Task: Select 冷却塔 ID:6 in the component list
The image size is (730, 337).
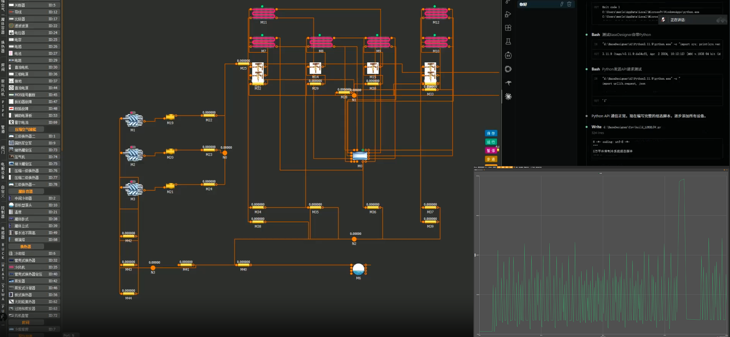Action: pos(34,253)
